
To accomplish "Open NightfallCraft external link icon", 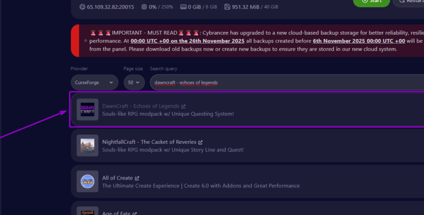I will pyautogui.click(x=200, y=142).
